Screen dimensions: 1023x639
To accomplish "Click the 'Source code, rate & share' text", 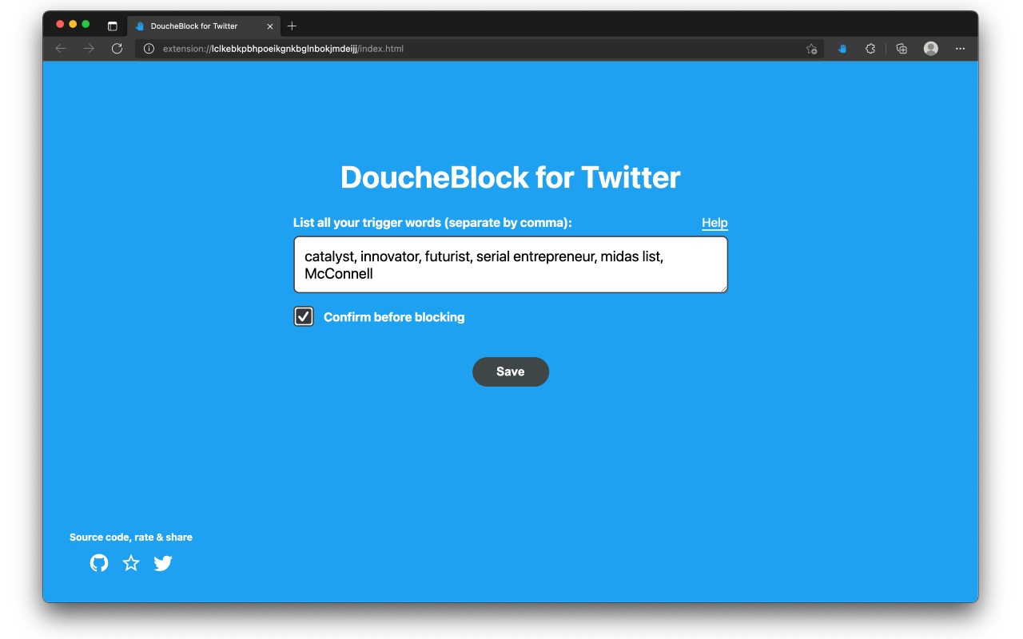I will click(131, 537).
